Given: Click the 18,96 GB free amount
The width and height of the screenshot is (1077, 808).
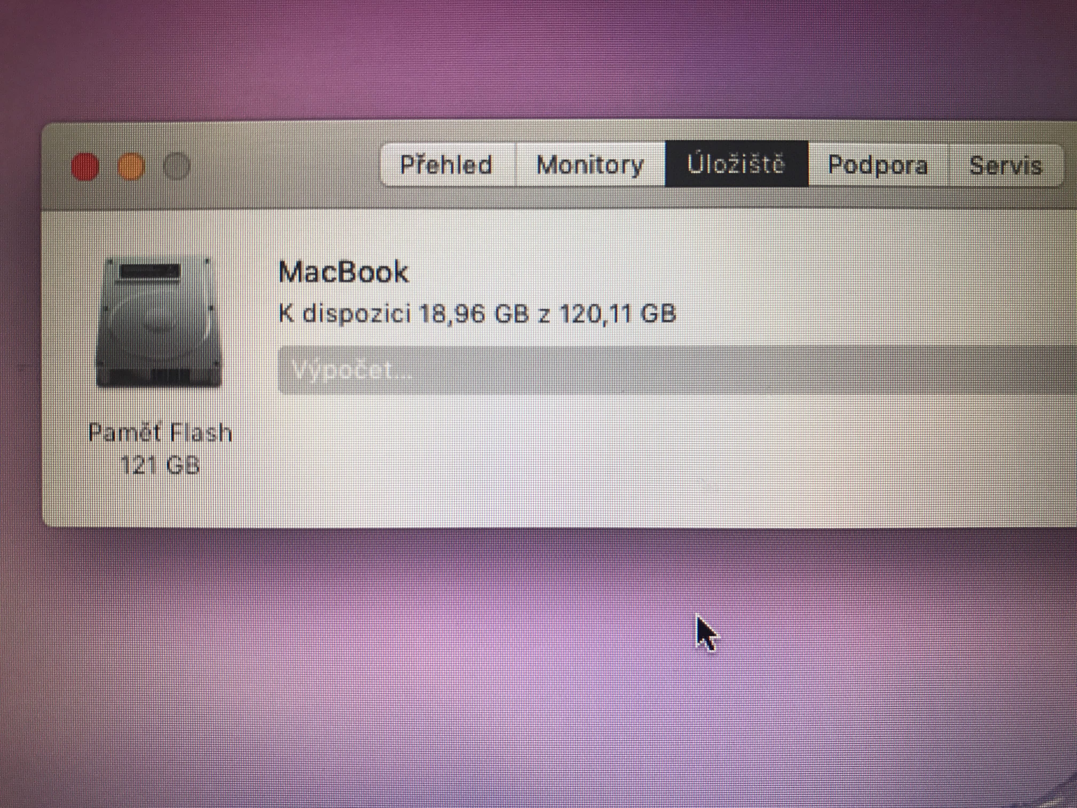Looking at the screenshot, I should point(473,313).
